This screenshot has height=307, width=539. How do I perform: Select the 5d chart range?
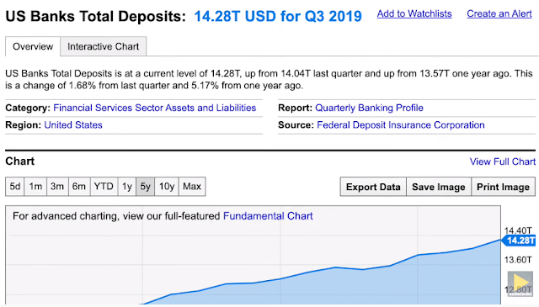(x=15, y=187)
